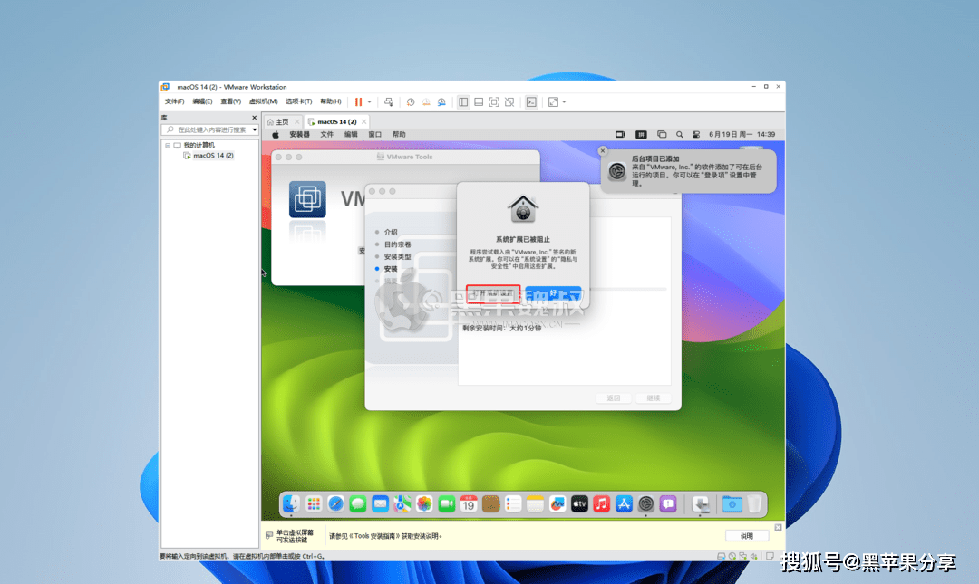The width and height of the screenshot is (979, 584).
Task: Open Launchpad from the Dock
Action: [314, 503]
